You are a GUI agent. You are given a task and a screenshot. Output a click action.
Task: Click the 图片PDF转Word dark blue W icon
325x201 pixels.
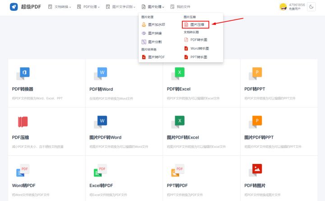pyautogui.click(x=101, y=122)
